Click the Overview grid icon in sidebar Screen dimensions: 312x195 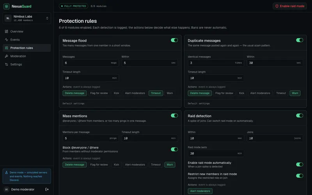pyautogui.click(x=7, y=32)
